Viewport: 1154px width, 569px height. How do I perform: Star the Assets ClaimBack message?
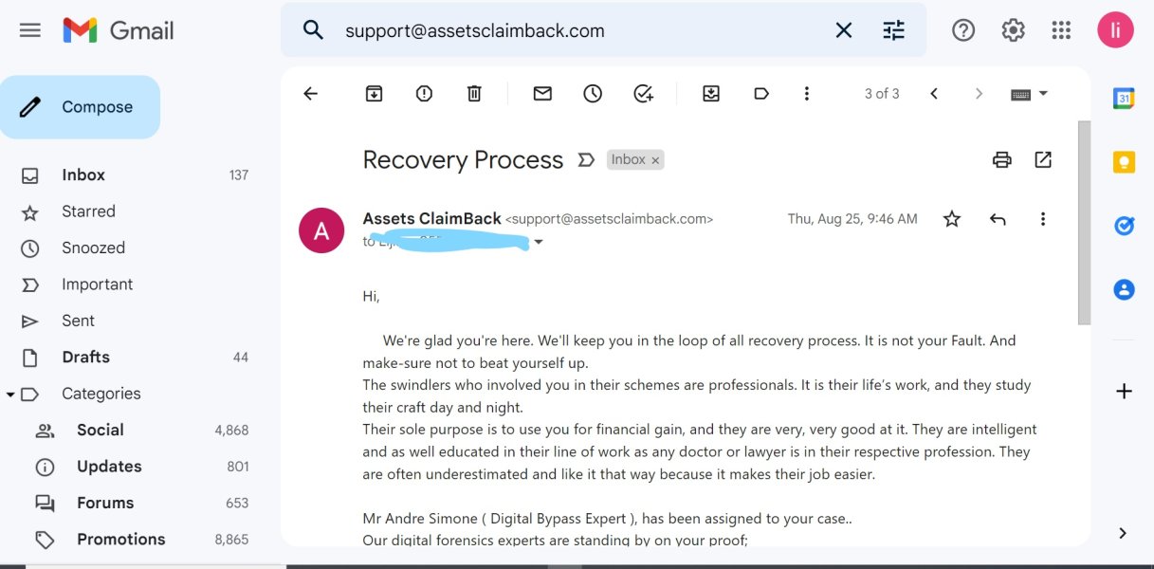point(952,219)
